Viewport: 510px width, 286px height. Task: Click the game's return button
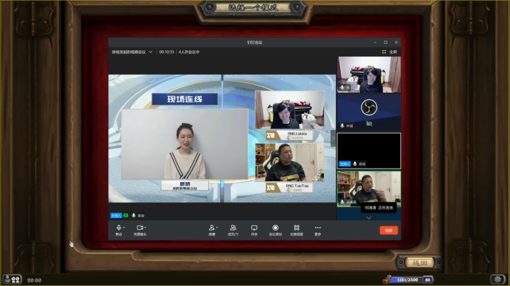coord(419,262)
